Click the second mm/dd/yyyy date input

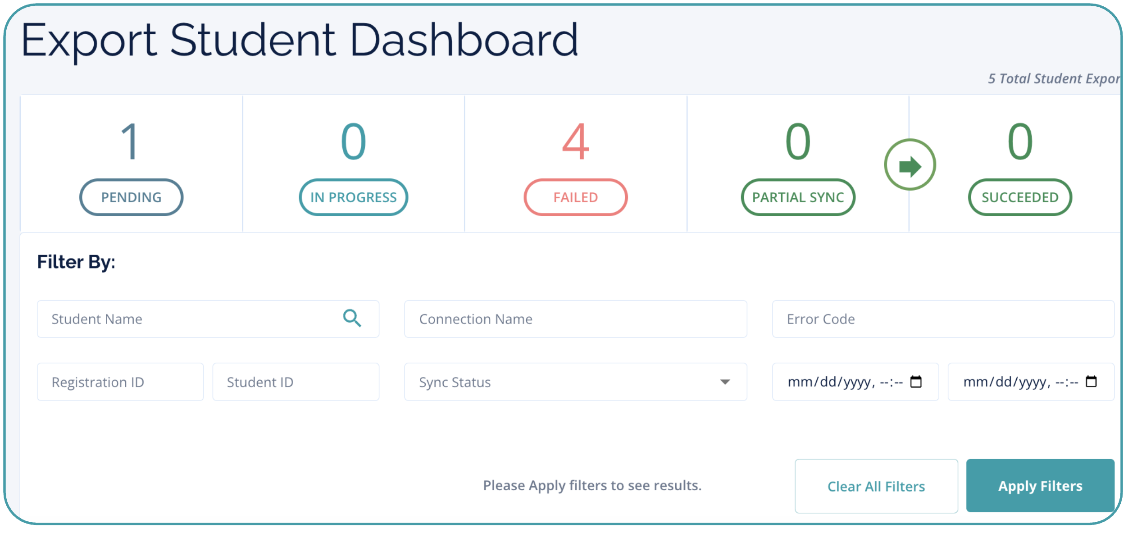click(1020, 382)
